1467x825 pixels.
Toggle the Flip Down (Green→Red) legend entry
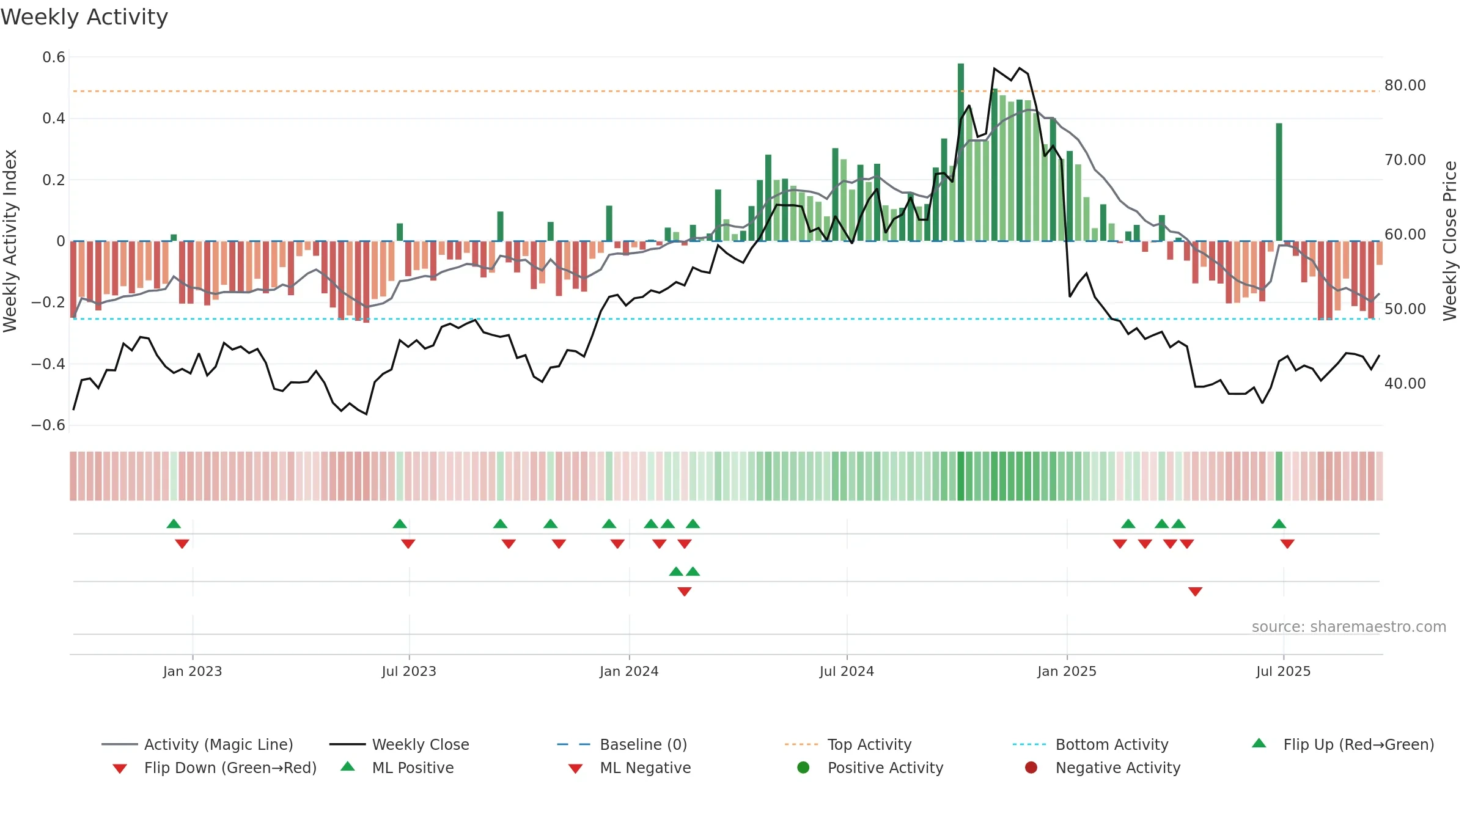214,768
